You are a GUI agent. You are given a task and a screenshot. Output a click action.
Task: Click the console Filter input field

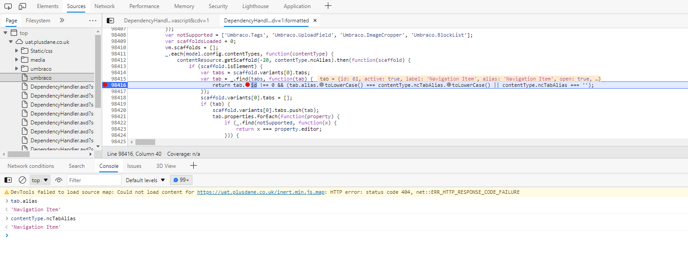[94, 179]
